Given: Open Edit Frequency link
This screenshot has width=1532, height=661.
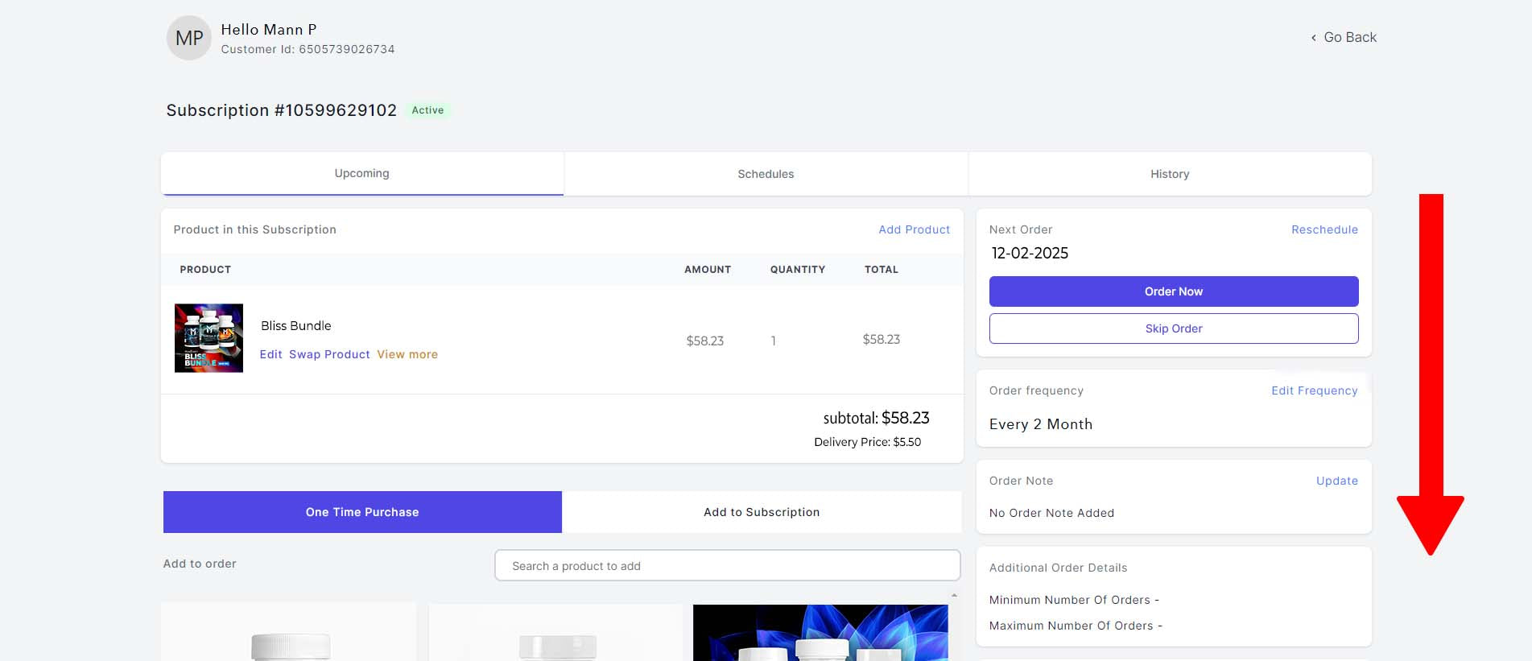Looking at the screenshot, I should 1314,390.
